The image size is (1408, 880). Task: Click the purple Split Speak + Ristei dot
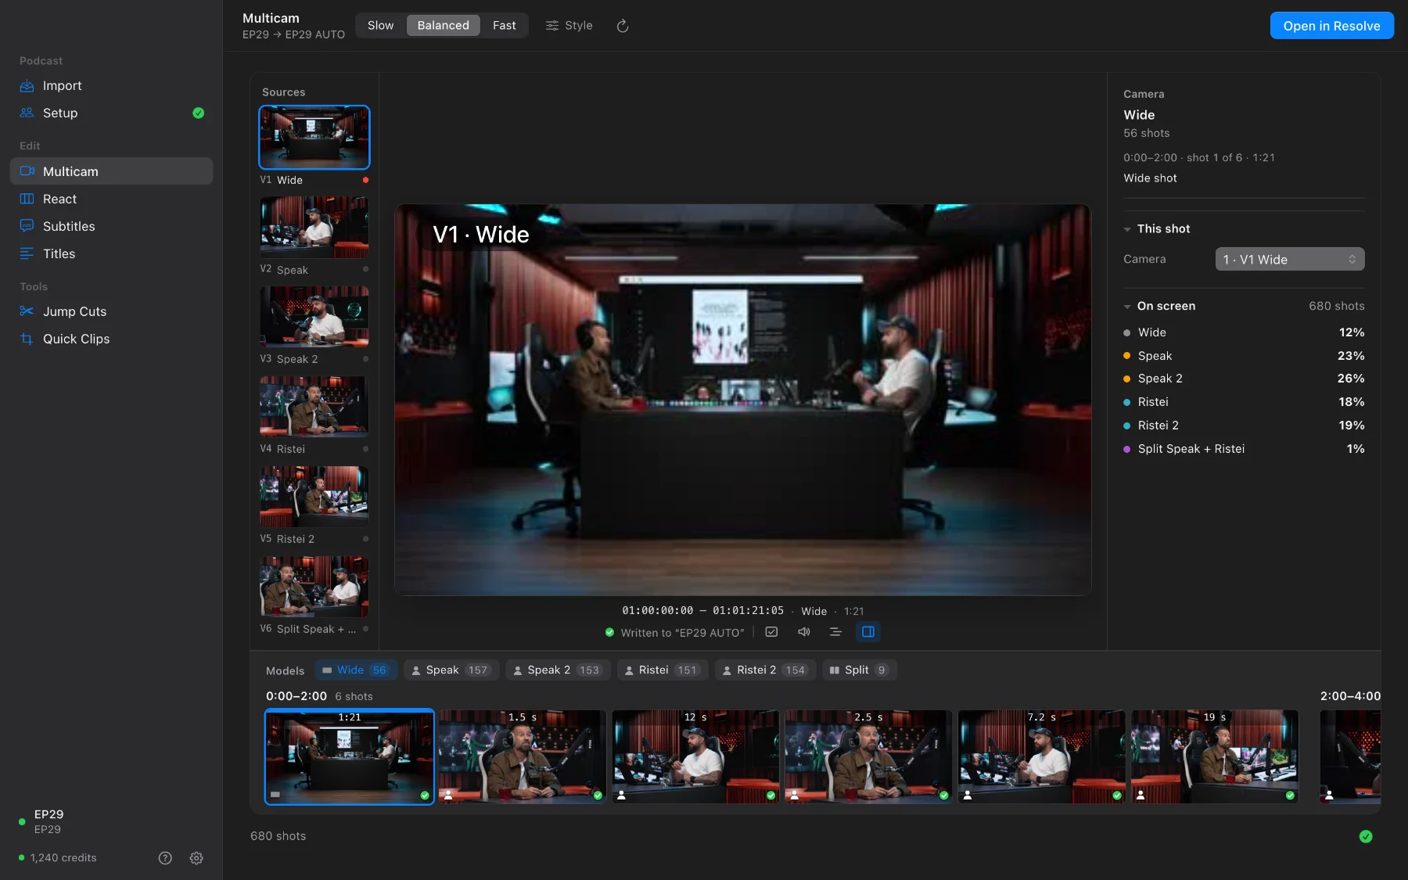[x=1126, y=449]
